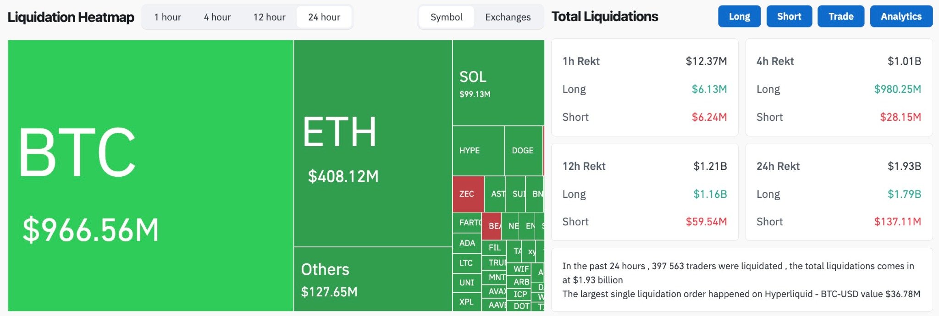Toggle heatmap view to Exchanges

click(x=508, y=17)
